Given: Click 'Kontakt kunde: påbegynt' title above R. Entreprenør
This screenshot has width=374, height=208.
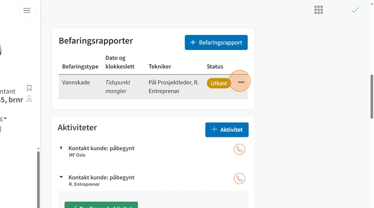Looking at the screenshot, I should 101,178.
